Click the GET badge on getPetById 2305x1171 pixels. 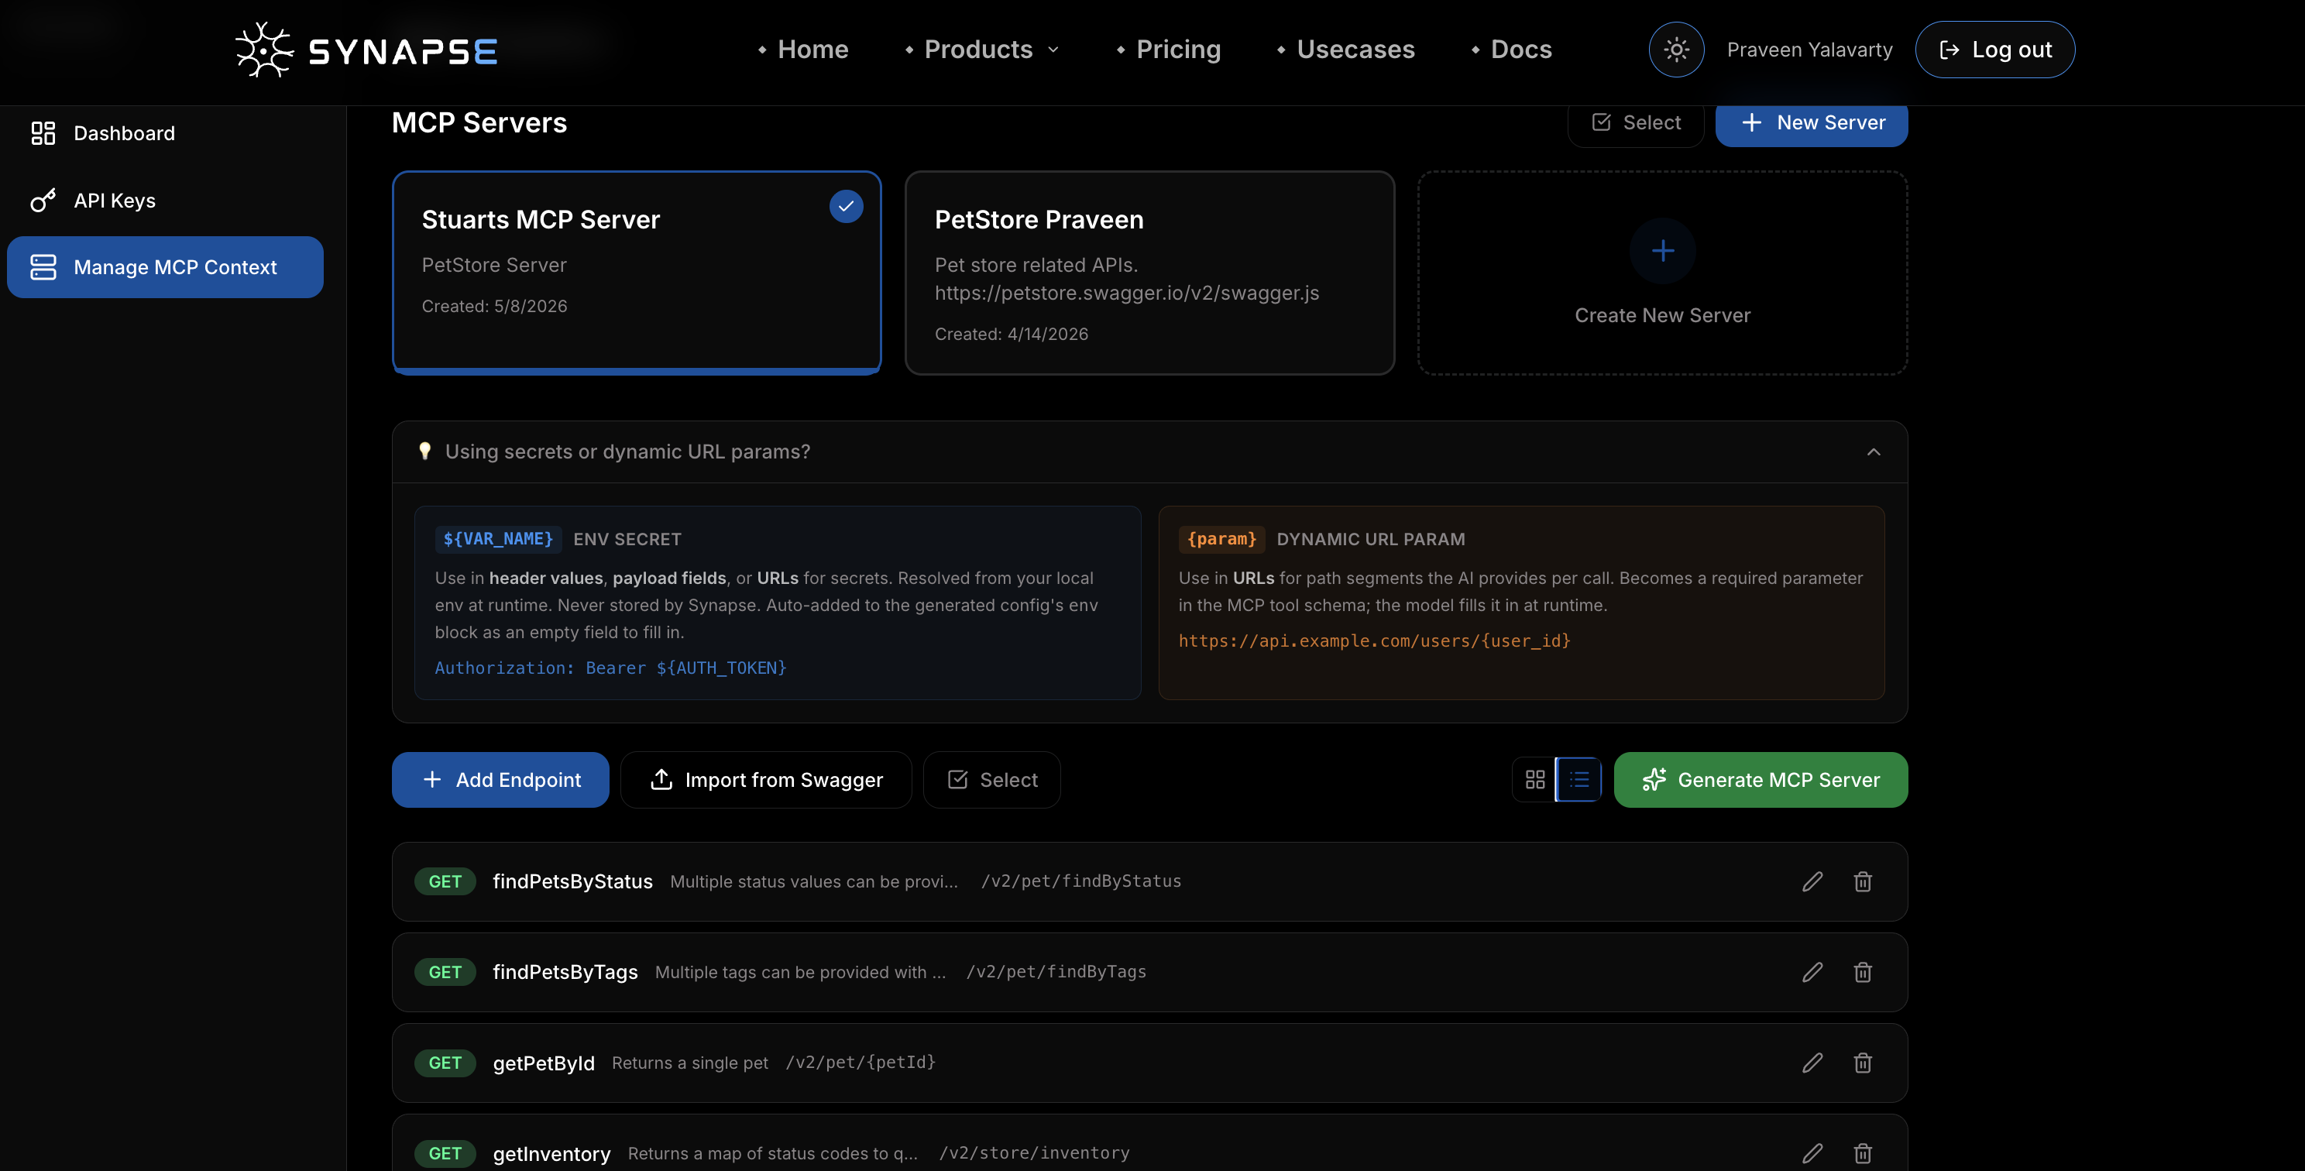pyautogui.click(x=445, y=1063)
